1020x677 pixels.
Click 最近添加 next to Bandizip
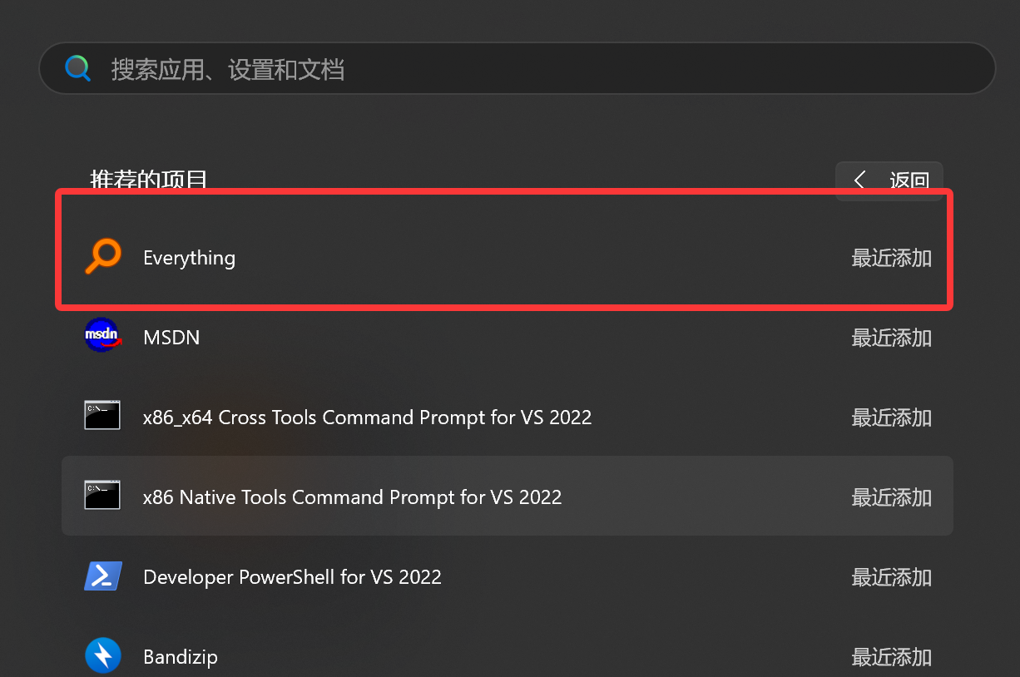coord(892,656)
